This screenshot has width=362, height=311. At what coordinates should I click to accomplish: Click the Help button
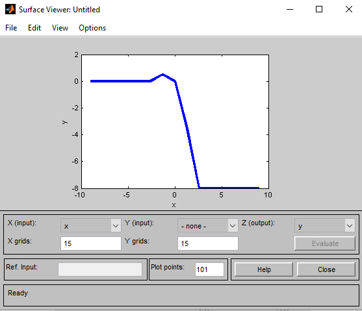pyautogui.click(x=264, y=269)
